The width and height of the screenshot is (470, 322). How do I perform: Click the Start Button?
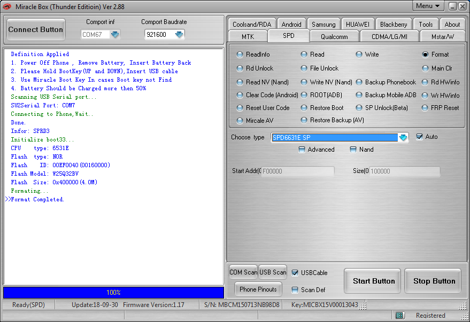tap(373, 281)
